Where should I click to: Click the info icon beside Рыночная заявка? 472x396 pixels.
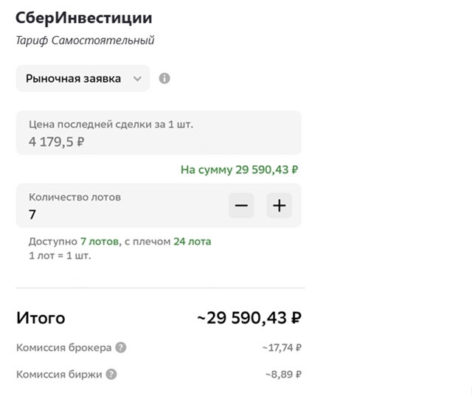point(164,79)
